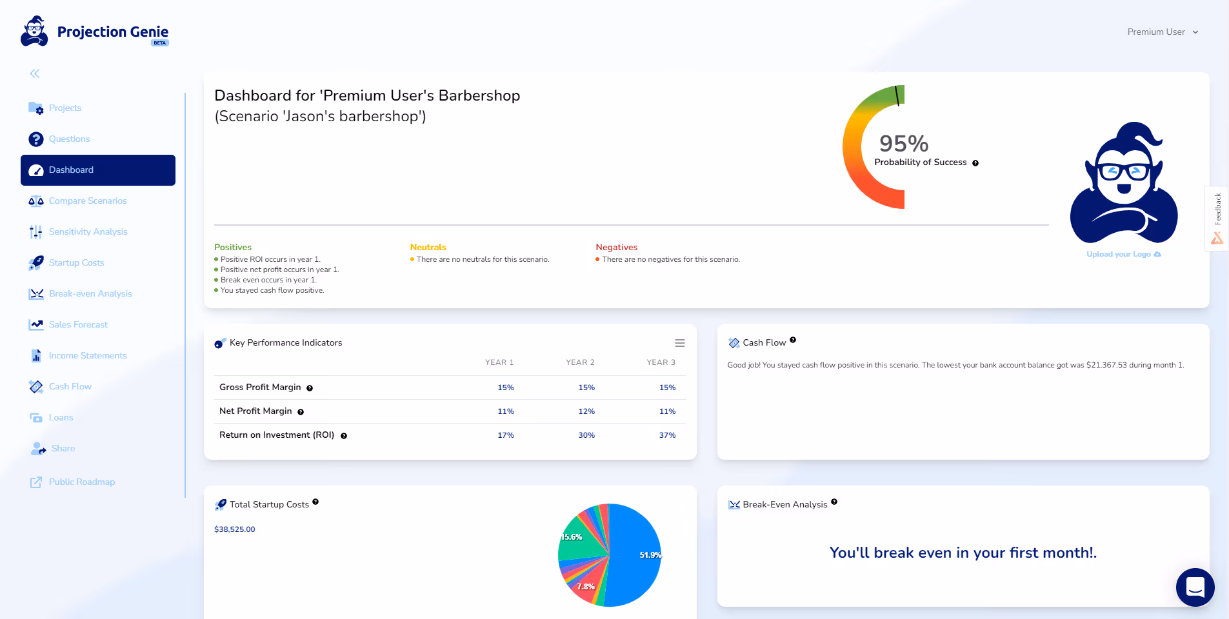The width and height of the screenshot is (1229, 619).
Task: Click "Positive ROI occurs in year 1."
Action: [x=270, y=259]
